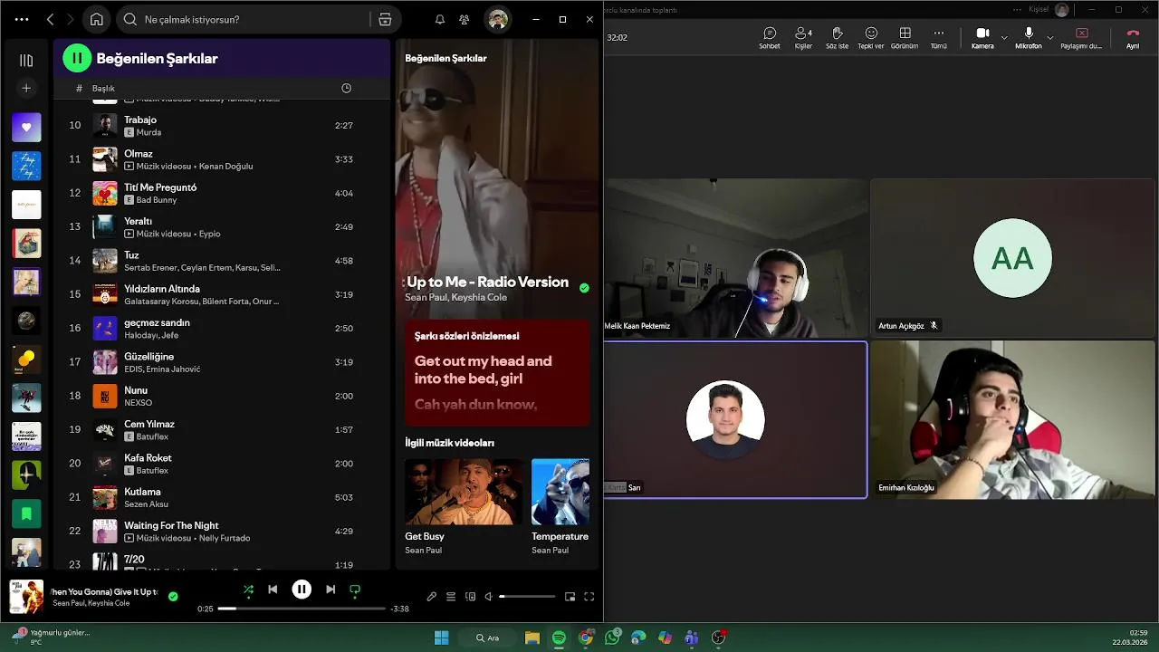Open Tümü more options in Teams
Image resolution: width=1159 pixels, height=652 pixels.
(x=939, y=38)
